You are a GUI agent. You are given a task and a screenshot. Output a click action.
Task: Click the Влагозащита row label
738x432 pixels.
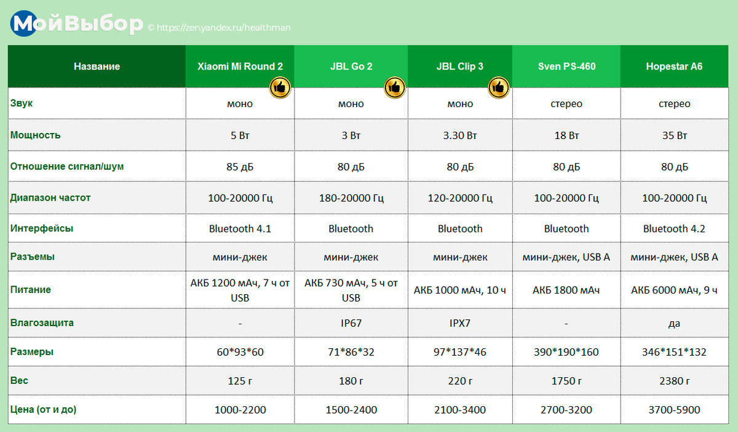[x=41, y=322]
